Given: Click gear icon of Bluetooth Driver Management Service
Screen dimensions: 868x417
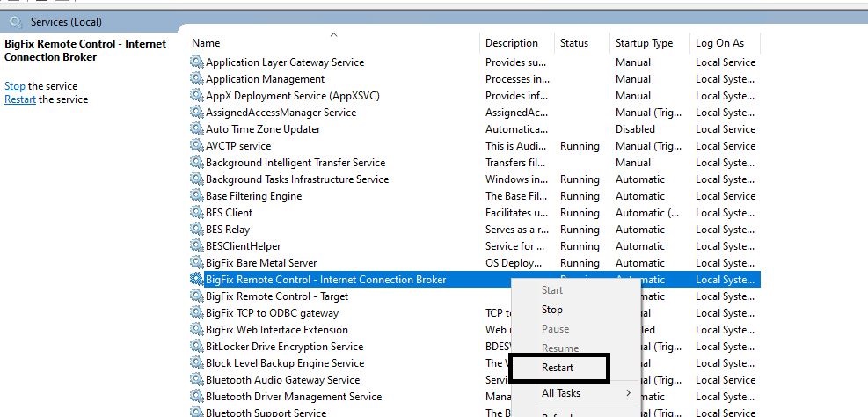Looking at the screenshot, I should 196,396.
